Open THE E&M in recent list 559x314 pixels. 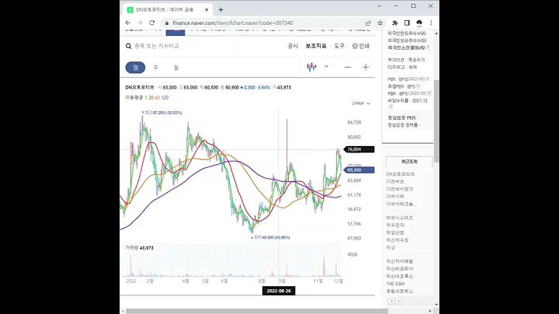[x=395, y=284]
